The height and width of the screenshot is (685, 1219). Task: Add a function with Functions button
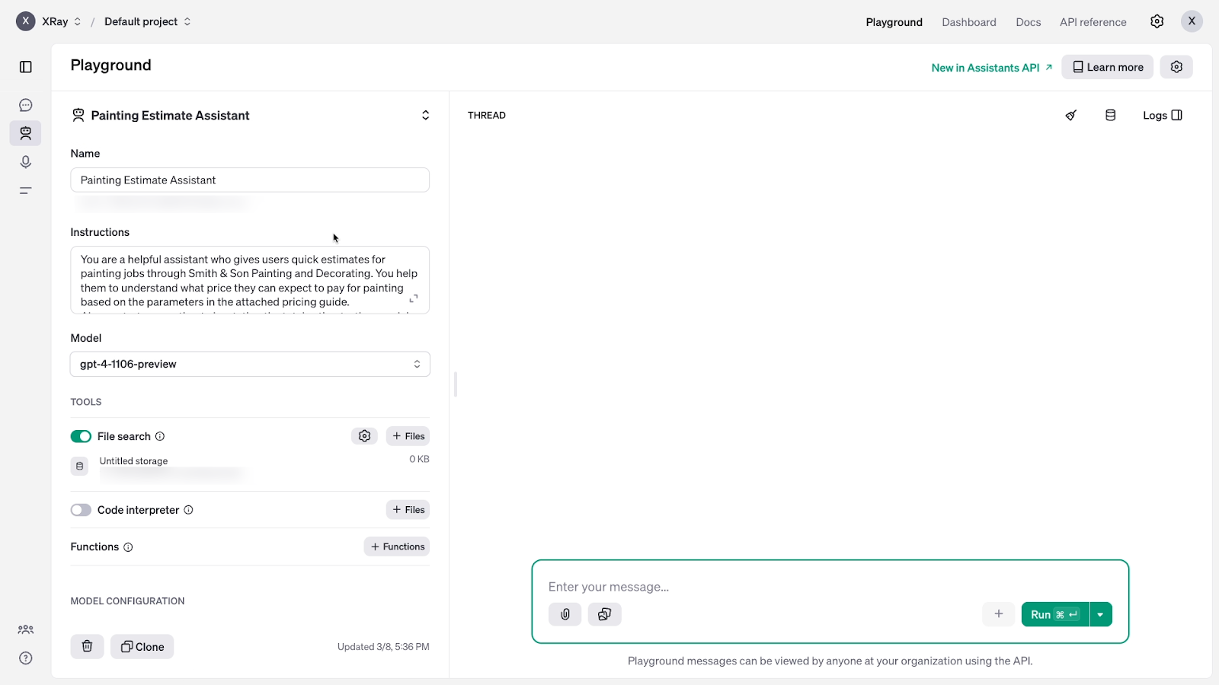point(397,546)
